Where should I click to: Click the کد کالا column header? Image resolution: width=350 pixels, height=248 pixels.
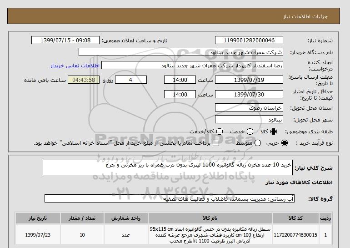pyautogui.click(x=295, y=218)
